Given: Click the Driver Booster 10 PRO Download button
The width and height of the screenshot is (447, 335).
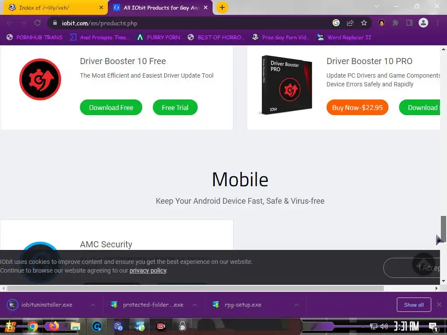Looking at the screenshot, I should point(419,107).
